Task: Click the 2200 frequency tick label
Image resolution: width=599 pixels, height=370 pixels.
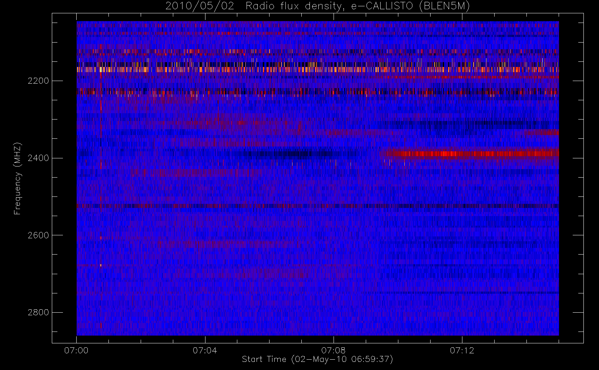Action: click(38, 81)
